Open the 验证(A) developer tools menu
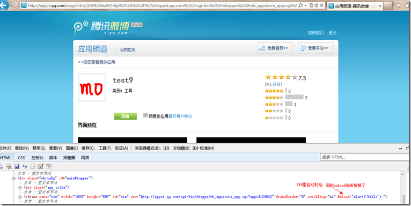Image resolution: width=411 pixels, height=206 pixels. [122, 149]
